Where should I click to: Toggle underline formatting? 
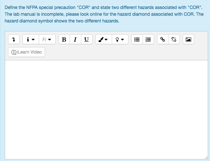(87, 39)
